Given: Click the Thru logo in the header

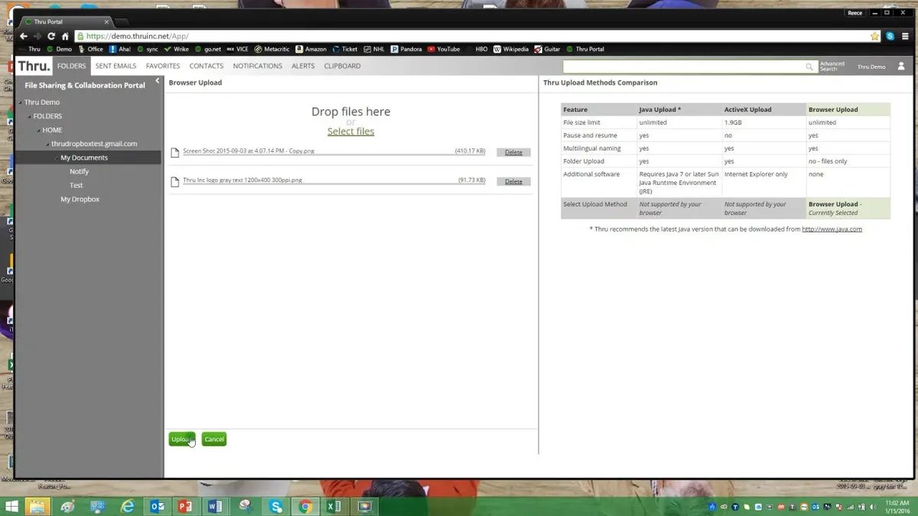Looking at the screenshot, I should (34, 66).
